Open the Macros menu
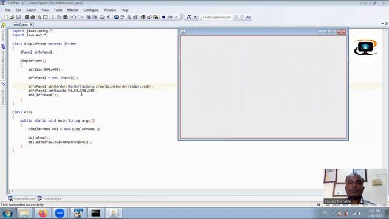 click(73, 10)
